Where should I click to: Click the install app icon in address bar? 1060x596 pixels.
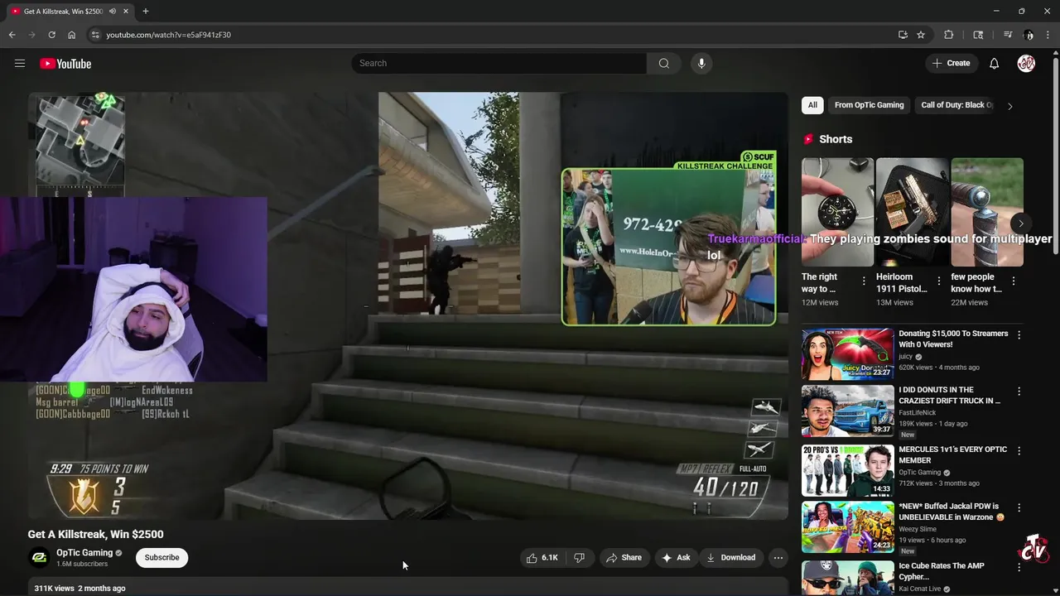903,35
